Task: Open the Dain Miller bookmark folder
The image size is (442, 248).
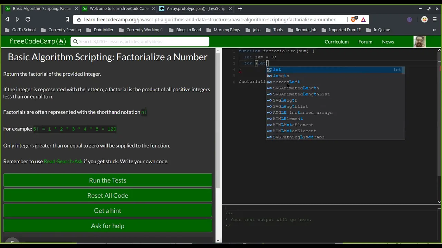Action: [100, 30]
